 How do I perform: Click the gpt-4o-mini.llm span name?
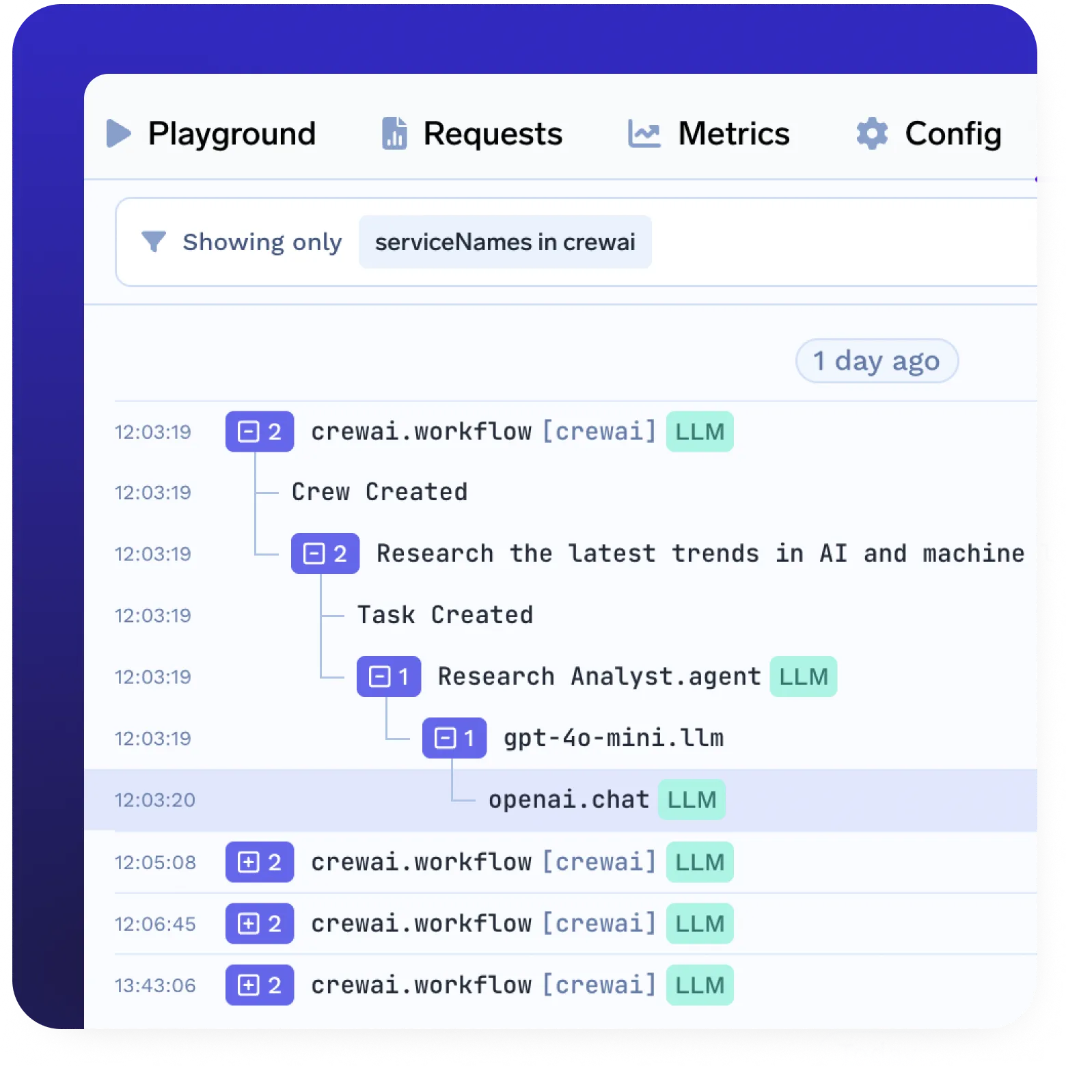coord(614,738)
